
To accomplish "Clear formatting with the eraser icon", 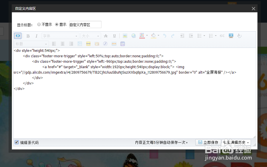I will 239,36.
